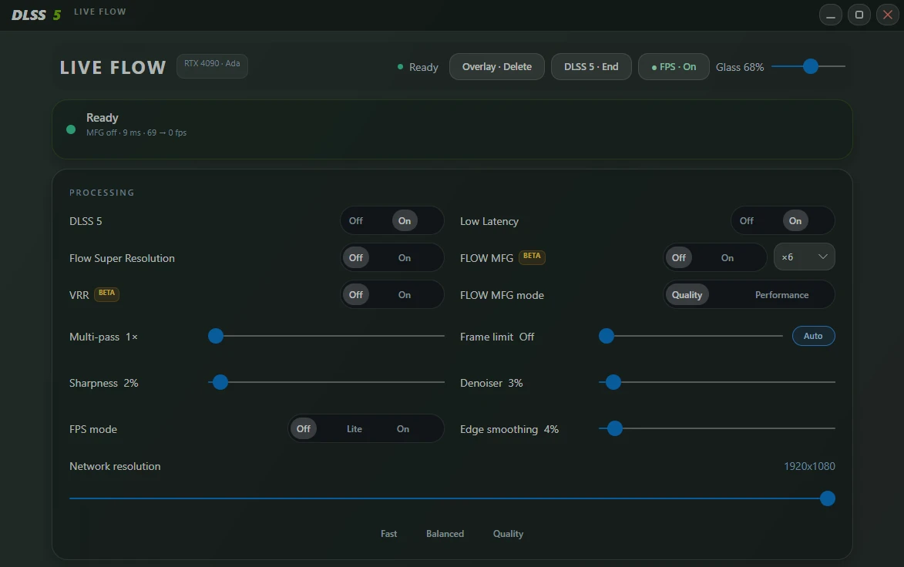This screenshot has height=567, width=904.
Task: Click the 'LIVE FLOW' title bar text
Action: 99,12
